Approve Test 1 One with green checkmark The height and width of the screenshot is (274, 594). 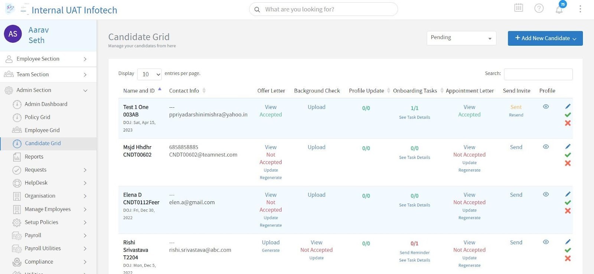(x=568, y=115)
